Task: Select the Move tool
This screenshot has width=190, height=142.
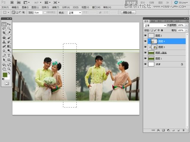Action: pyautogui.click(x=9, y=24)
